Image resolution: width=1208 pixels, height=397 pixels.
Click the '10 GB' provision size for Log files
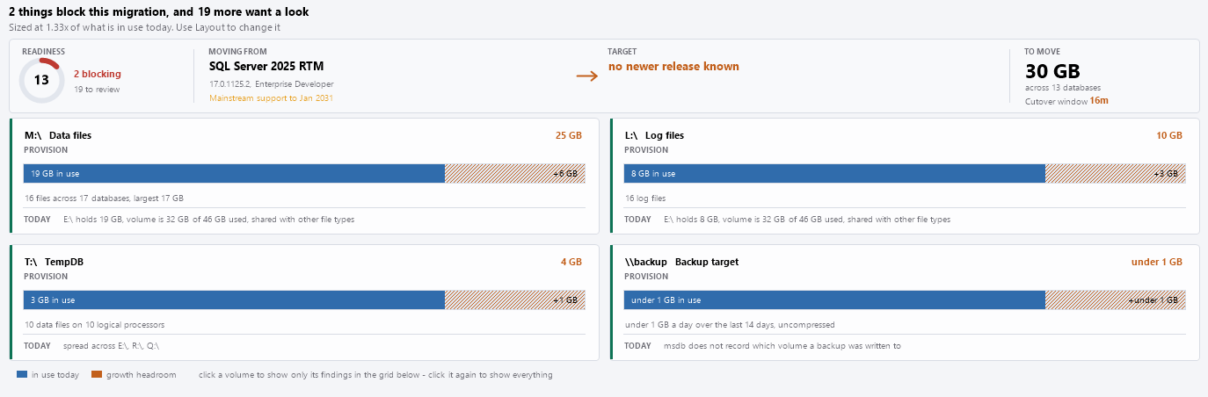(1169, 136)
